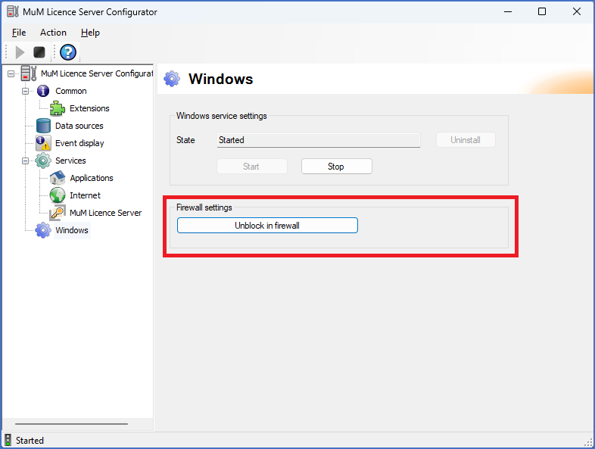This screenshot has height=449, width=595.
Task: Open the File menu
Action: [19, 33]
